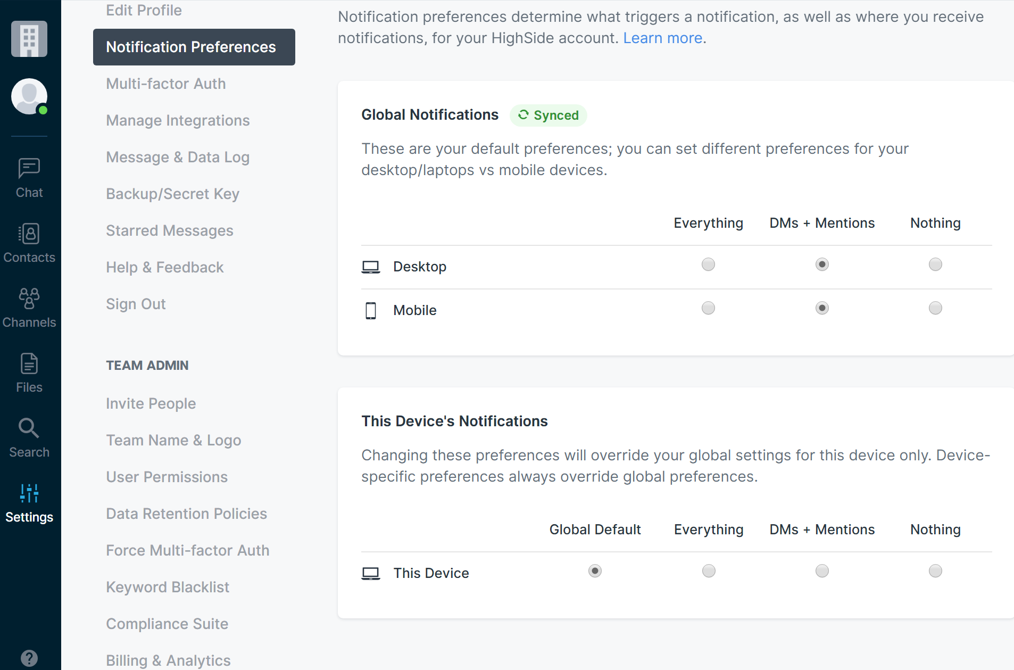Click the This Device row label
Image resolution: width=1014 pixels, height=670 pixels.
pos(431,573)
